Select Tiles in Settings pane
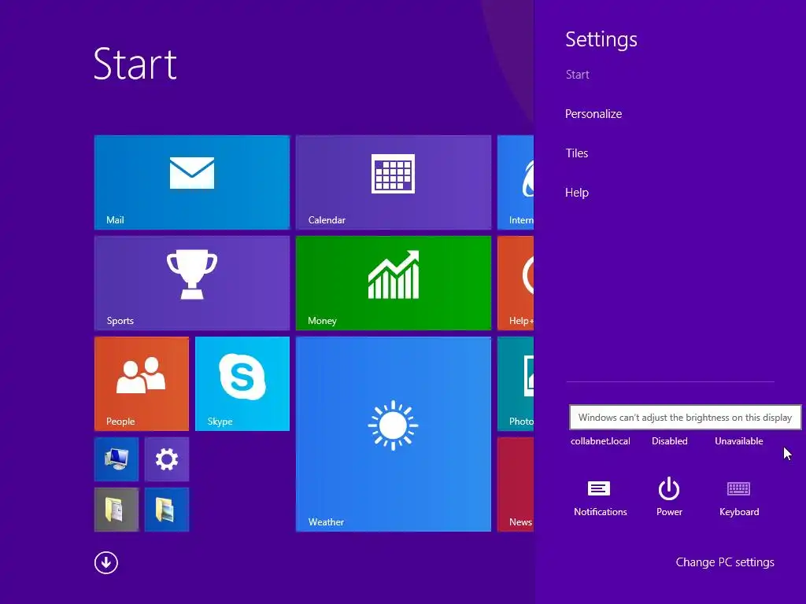 576,153
